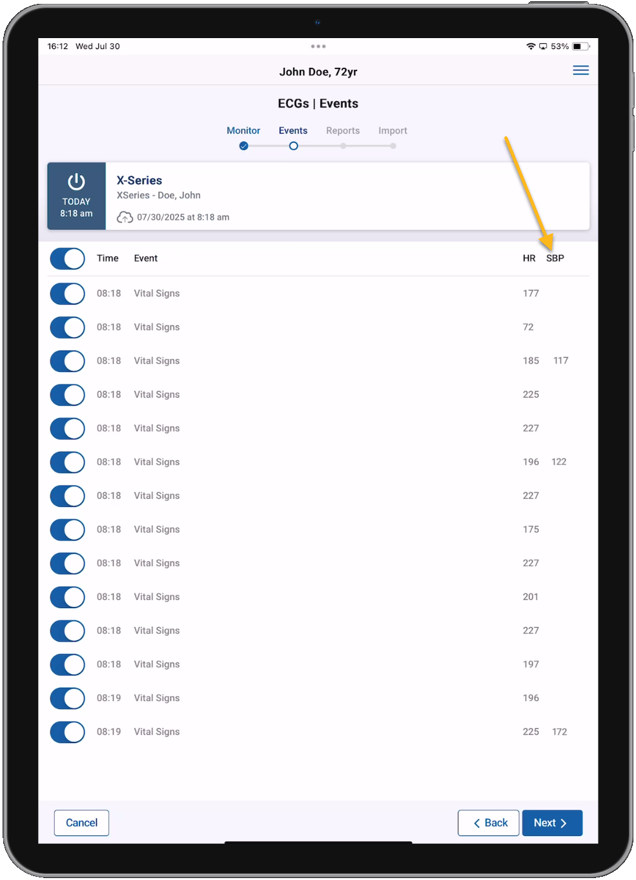Click the Monitor step checkmark circle
Viewport: 636px width, 880px height.
tap(243, 146)
